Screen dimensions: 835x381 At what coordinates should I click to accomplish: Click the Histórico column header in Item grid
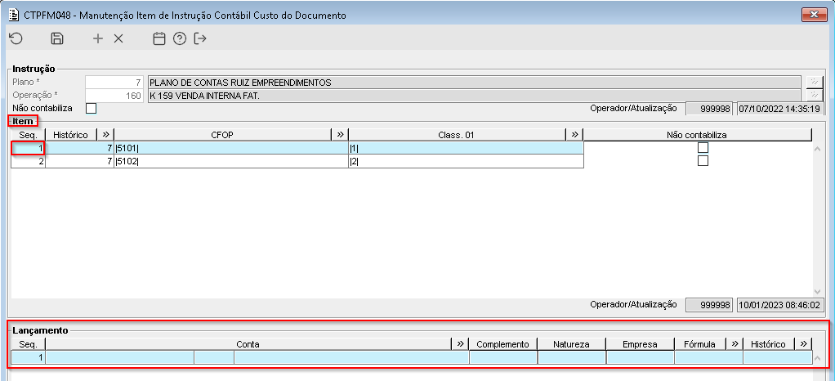point(71,135)
